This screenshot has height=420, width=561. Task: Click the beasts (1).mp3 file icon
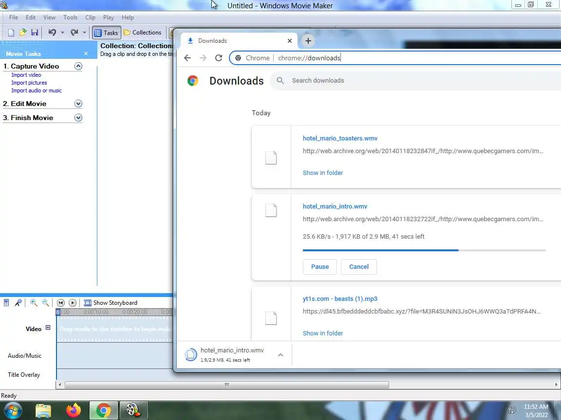271,318
